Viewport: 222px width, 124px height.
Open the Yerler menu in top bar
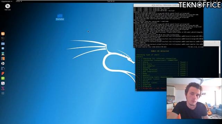[x=19, y=1]
